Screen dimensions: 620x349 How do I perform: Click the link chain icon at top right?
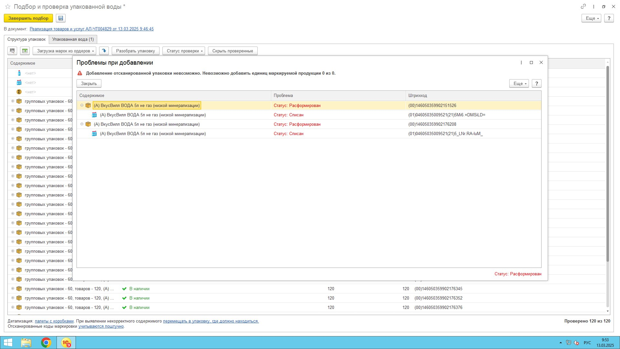click(583, 6)
